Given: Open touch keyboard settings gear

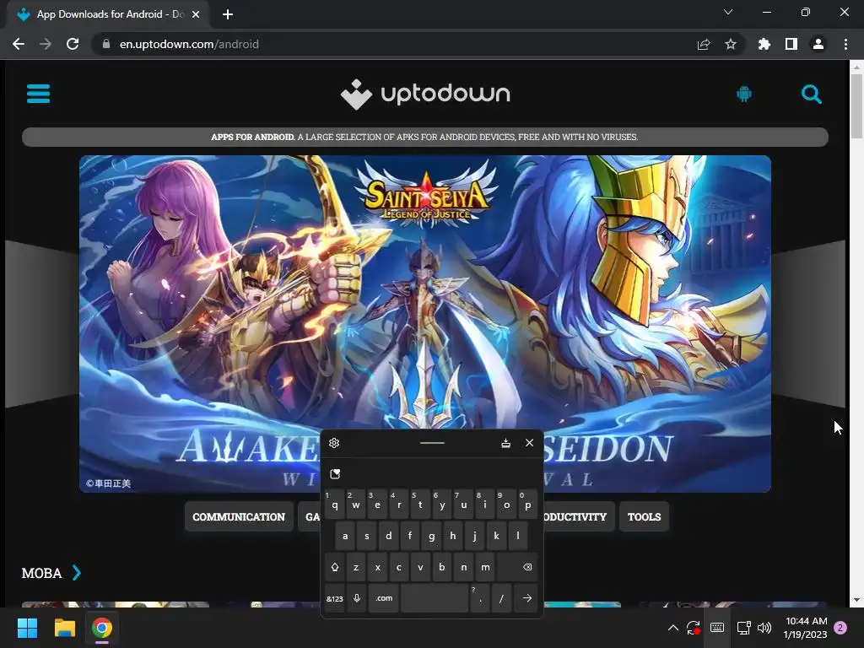Looking at the screenshot, I should tap(334, 443).
